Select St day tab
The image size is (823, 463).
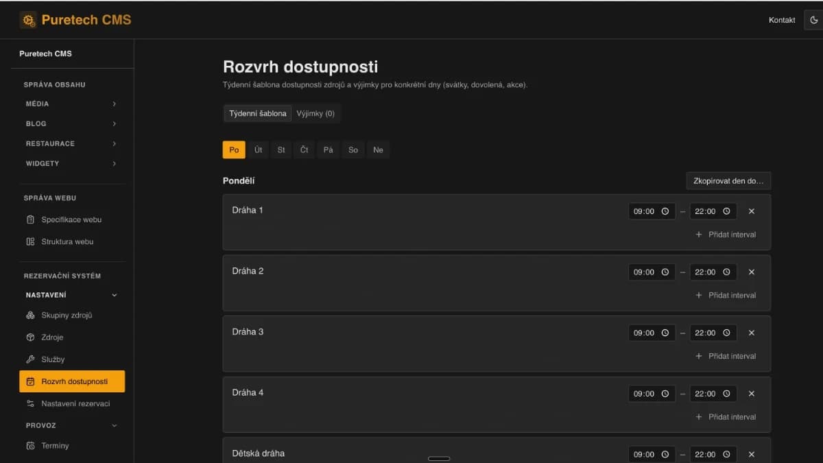coord(281,150)
